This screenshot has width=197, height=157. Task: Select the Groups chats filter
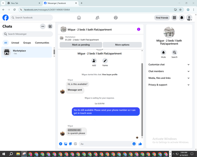(27, 43)
